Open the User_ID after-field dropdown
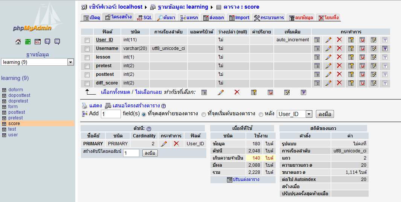The height and width of the screenshot is (202, 401). coord(294,114)
